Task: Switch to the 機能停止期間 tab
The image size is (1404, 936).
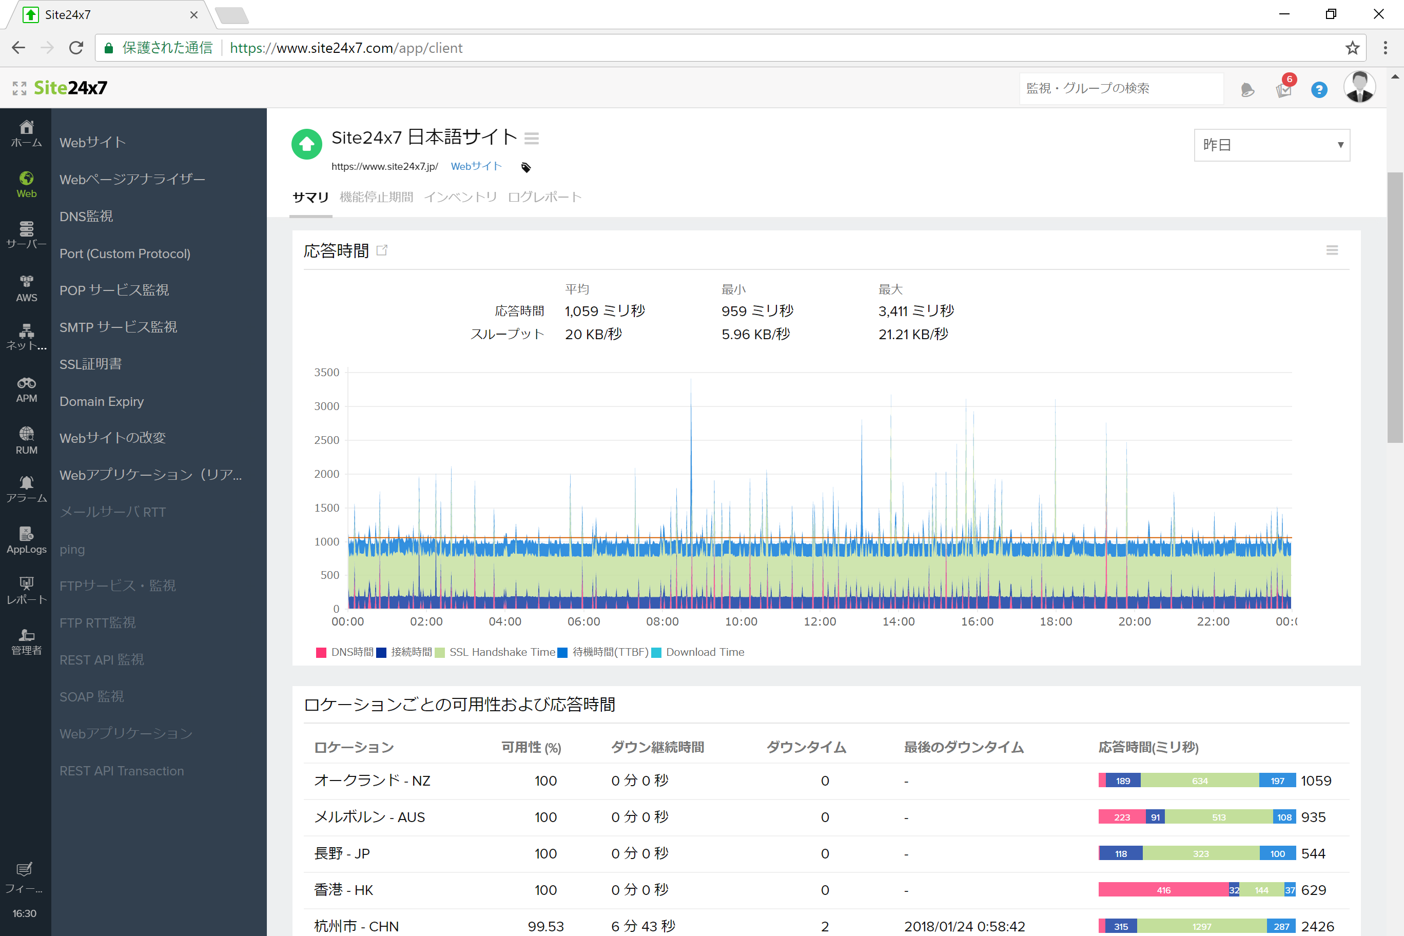Action: [x=376, y=197]
